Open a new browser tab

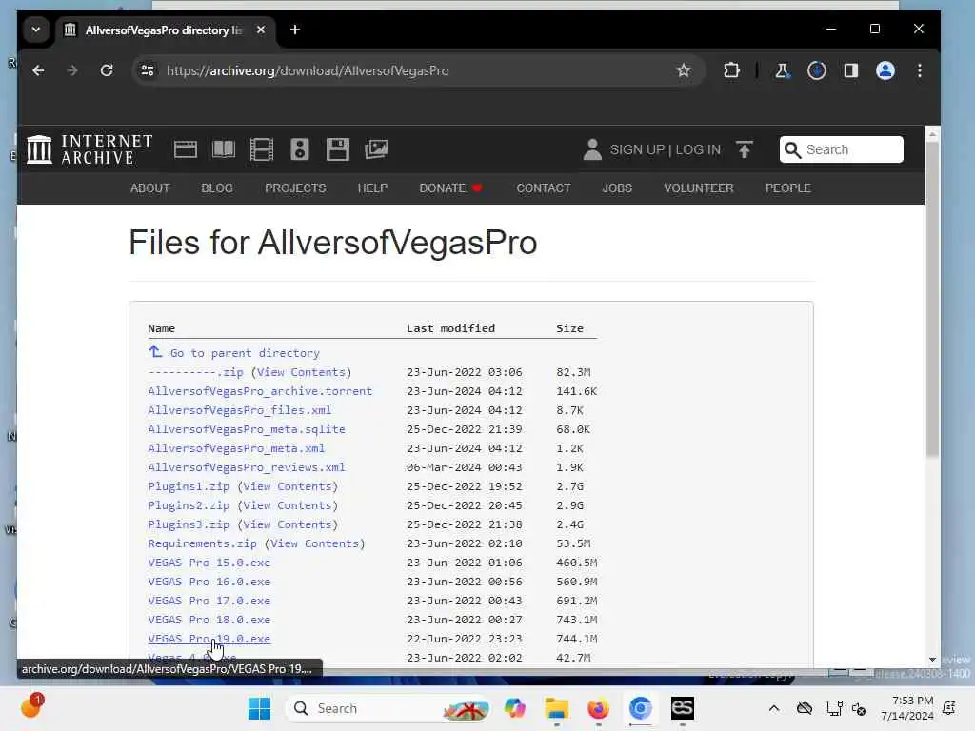click(x=295, y=30)
